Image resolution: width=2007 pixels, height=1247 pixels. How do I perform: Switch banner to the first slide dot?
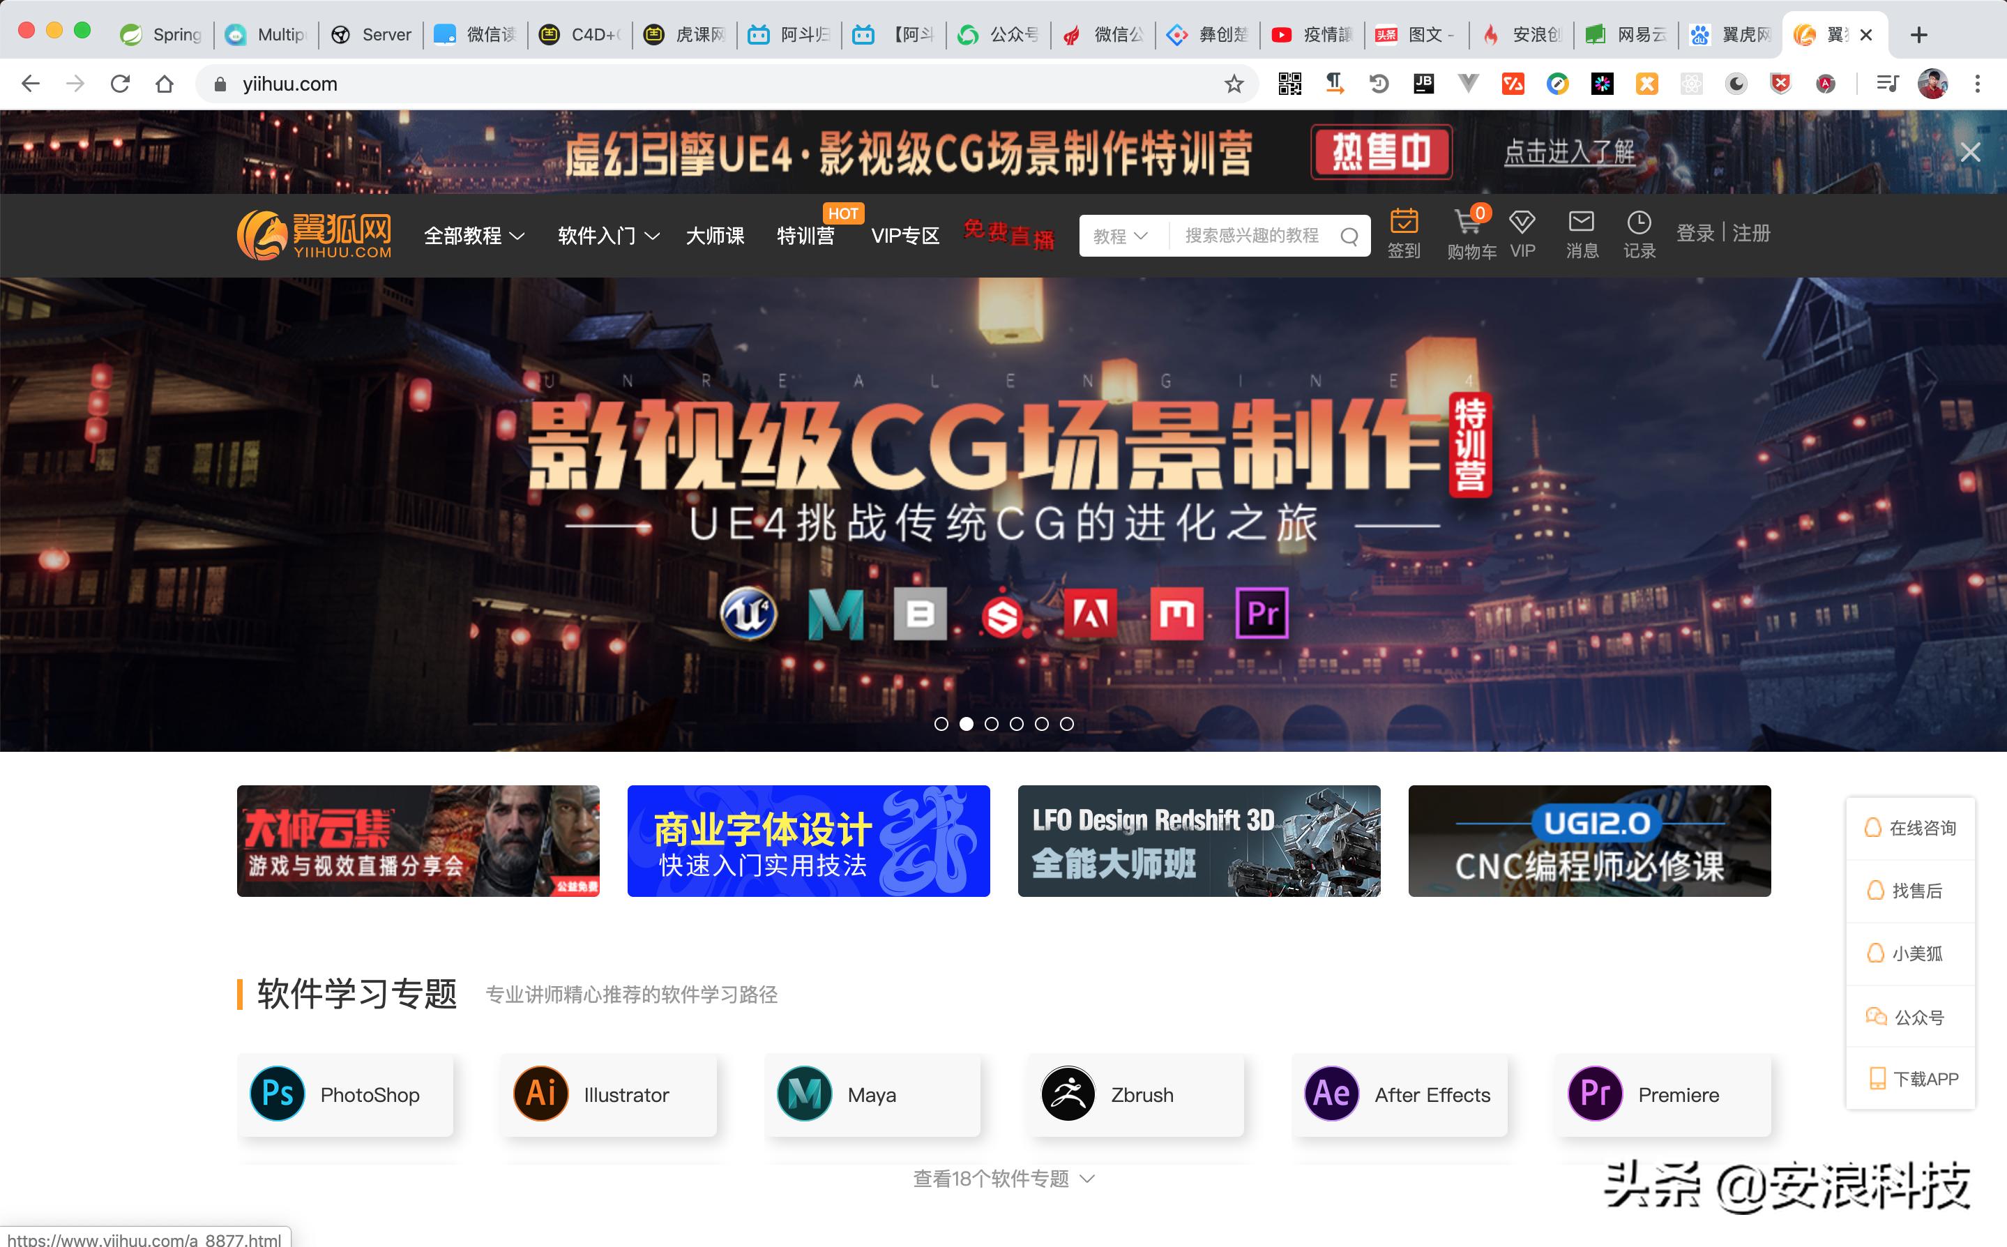point(941,724)
